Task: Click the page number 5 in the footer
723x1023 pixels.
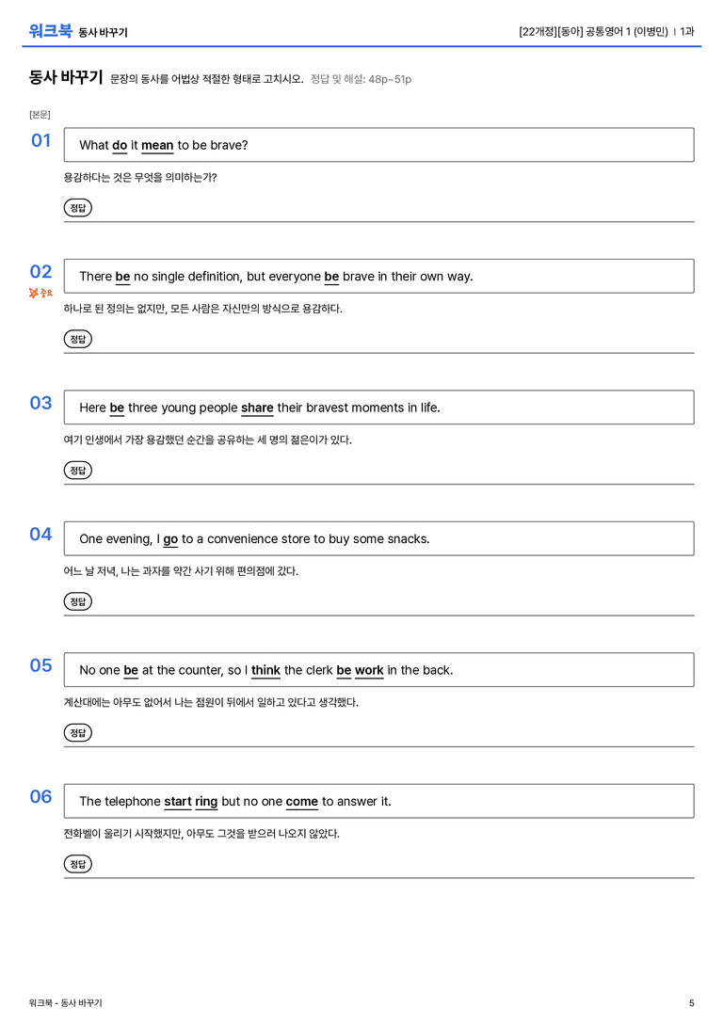Action: point(692,1003)
